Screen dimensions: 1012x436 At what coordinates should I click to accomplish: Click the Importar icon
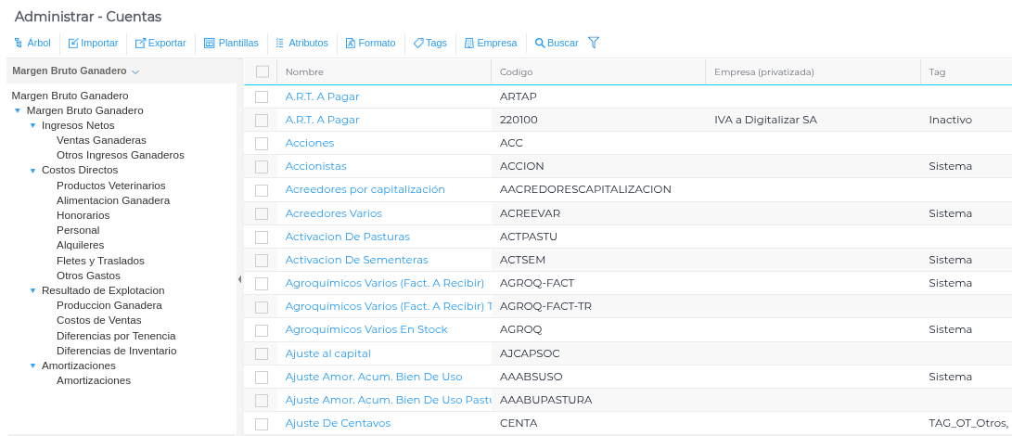tap(73, 43)
